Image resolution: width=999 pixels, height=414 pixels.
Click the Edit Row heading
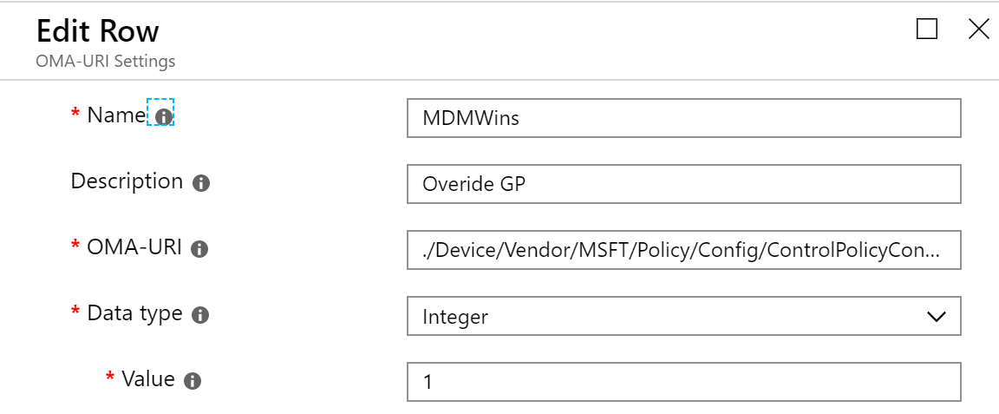[x=97, y=30]
